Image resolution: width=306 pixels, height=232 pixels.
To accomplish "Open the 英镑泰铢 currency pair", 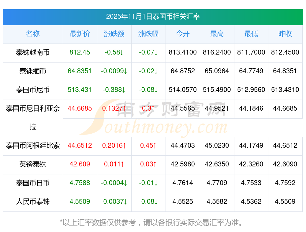I will (33, 164).
